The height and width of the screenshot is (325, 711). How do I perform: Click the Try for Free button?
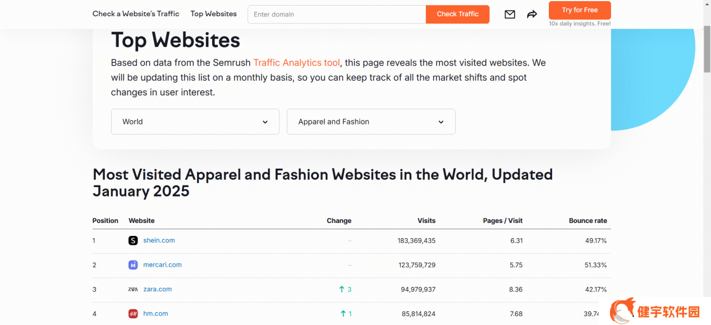pyautogui.click(x=579, y=10)
